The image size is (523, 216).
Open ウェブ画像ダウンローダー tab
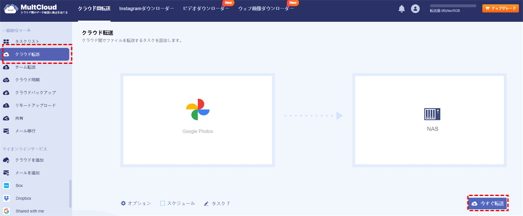coord(266,9)
